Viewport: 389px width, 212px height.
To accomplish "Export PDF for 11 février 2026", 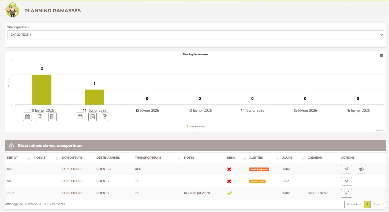I will point(92,117).
